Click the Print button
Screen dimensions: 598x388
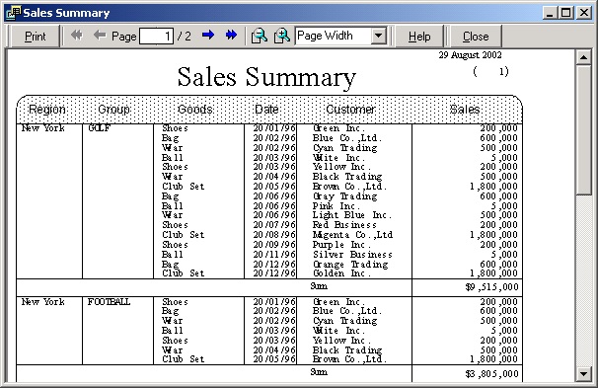[x=35, y=37]
